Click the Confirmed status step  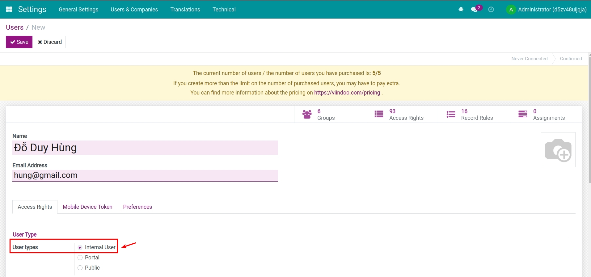coord(571,59)
